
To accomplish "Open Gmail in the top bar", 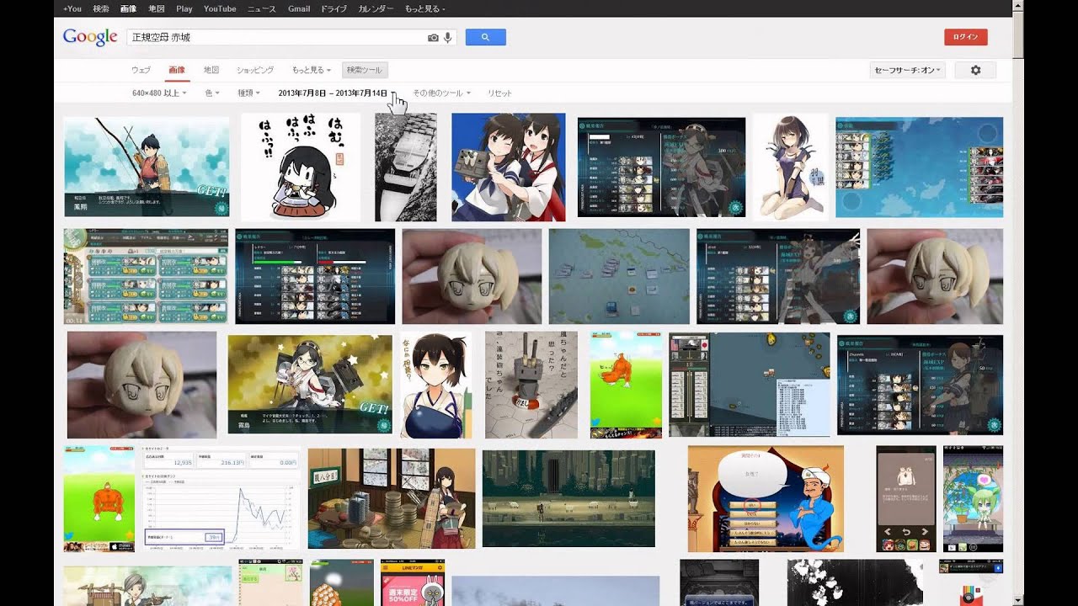I will [x=299, y=8].
